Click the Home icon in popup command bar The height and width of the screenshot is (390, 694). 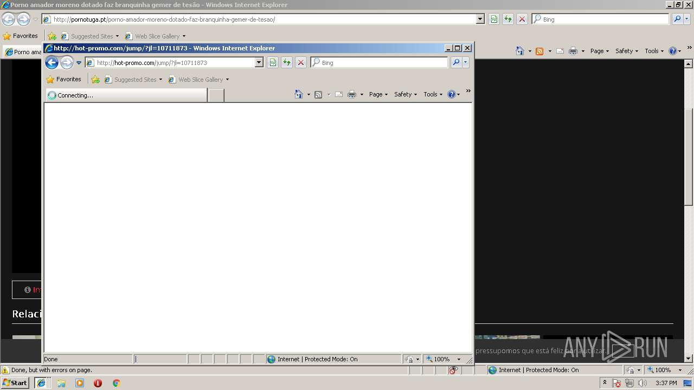[x=298, y=94]
